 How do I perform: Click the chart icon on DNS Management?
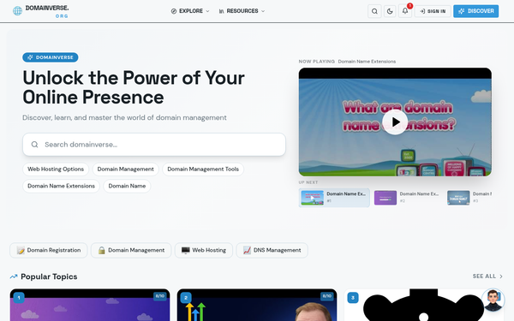(247, 251)
